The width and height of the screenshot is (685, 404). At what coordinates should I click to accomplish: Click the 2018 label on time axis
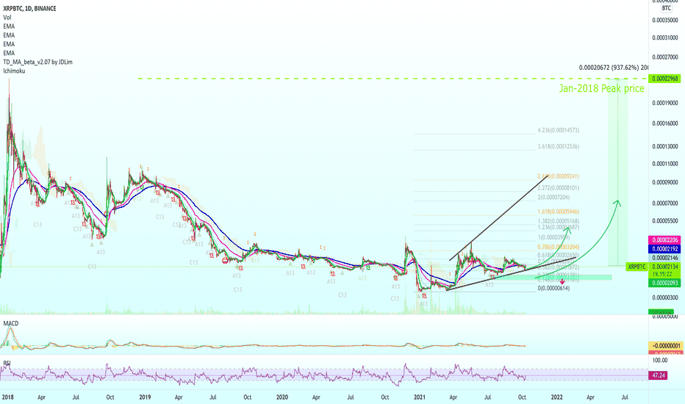click(x=8, y=397)
